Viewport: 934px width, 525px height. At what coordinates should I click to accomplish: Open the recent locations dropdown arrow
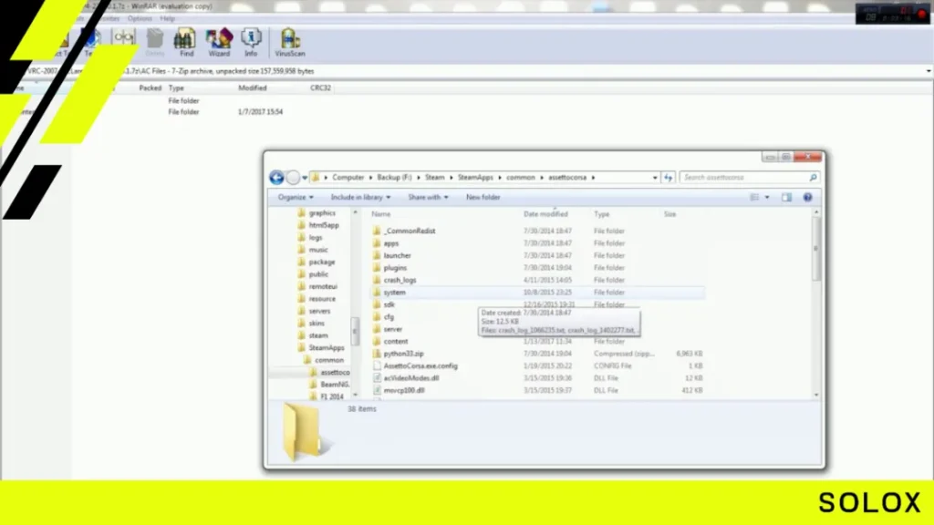(x=305, y=178)
